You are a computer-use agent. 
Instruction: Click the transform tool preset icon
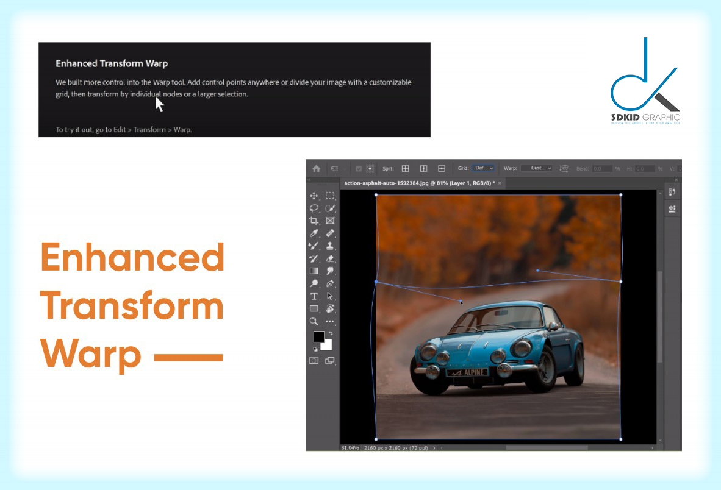click(x=335, y=169)
